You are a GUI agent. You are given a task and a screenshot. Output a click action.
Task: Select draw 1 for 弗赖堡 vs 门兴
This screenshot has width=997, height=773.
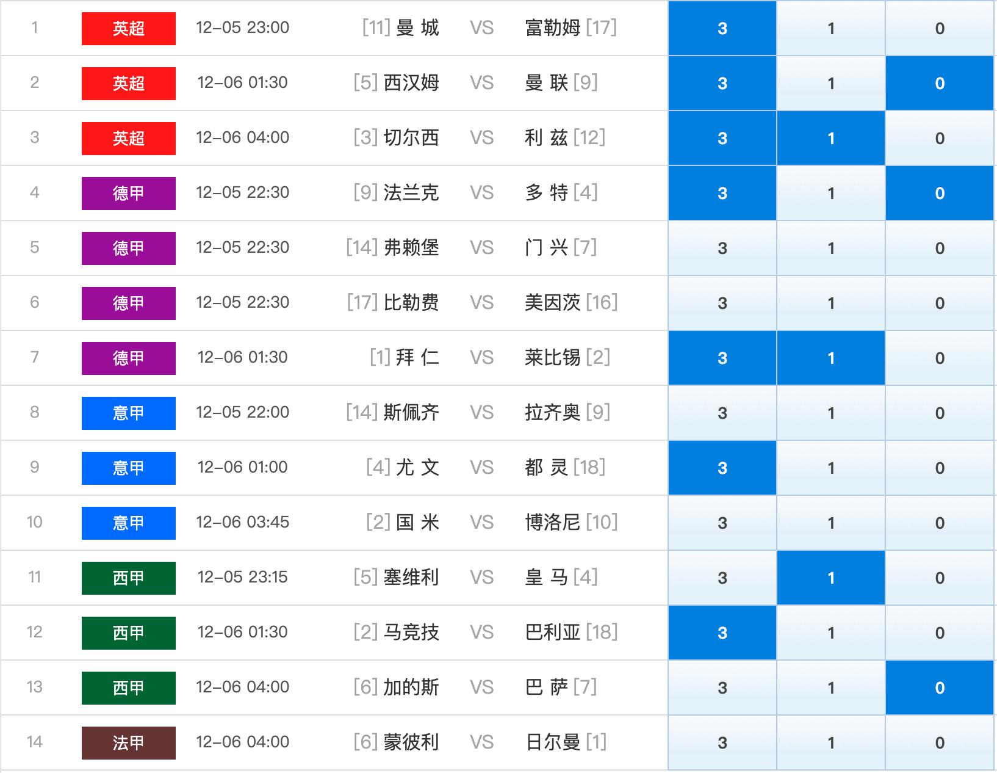click(831, 248)
